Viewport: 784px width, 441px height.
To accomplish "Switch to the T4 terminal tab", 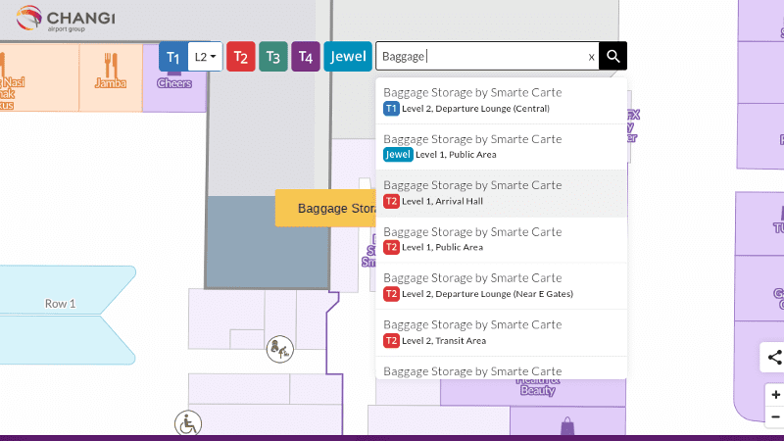I will point(306,57).
